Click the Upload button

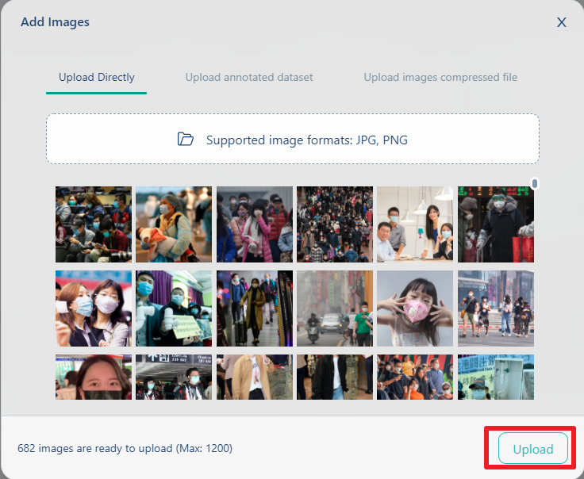point(533,448)
